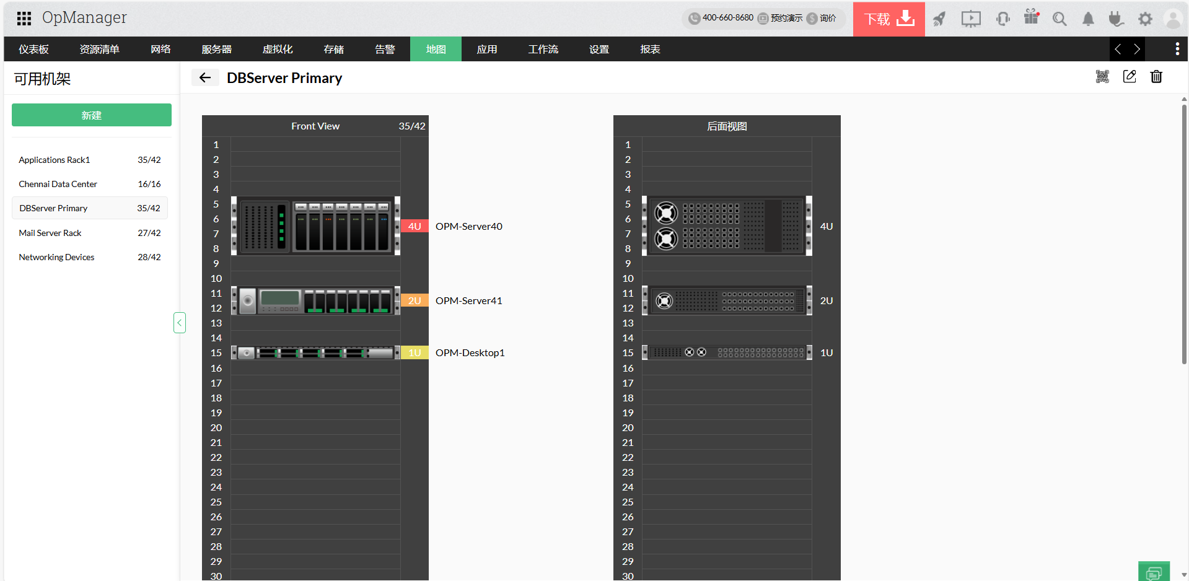
Task: Select Mail Server Rack entry
Action: coord(90,233)
